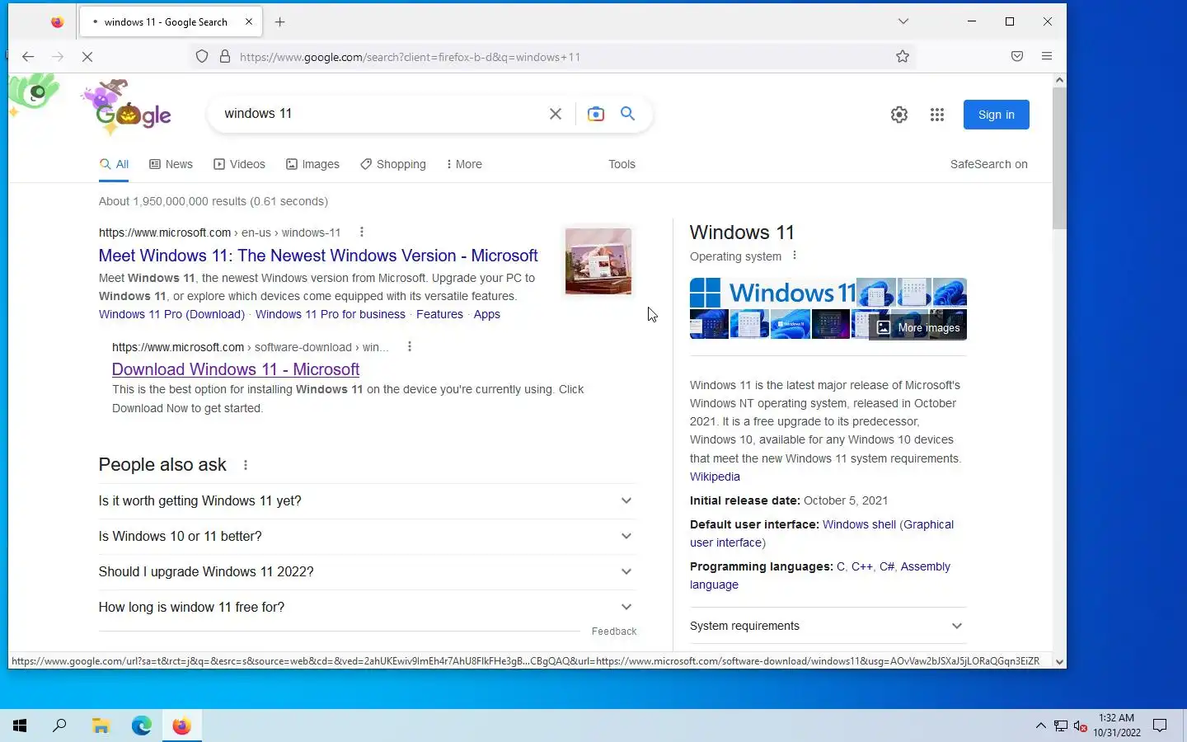Expand Is Windows 10 or 11 better
Viewport: 1187px width, 742px height.
click(x=367, y=537)
